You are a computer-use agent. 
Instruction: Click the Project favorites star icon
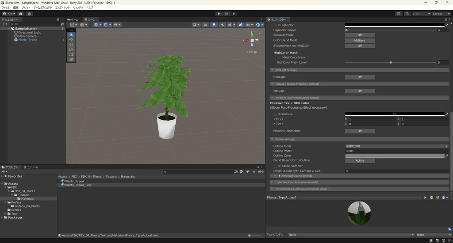(253, 171)
